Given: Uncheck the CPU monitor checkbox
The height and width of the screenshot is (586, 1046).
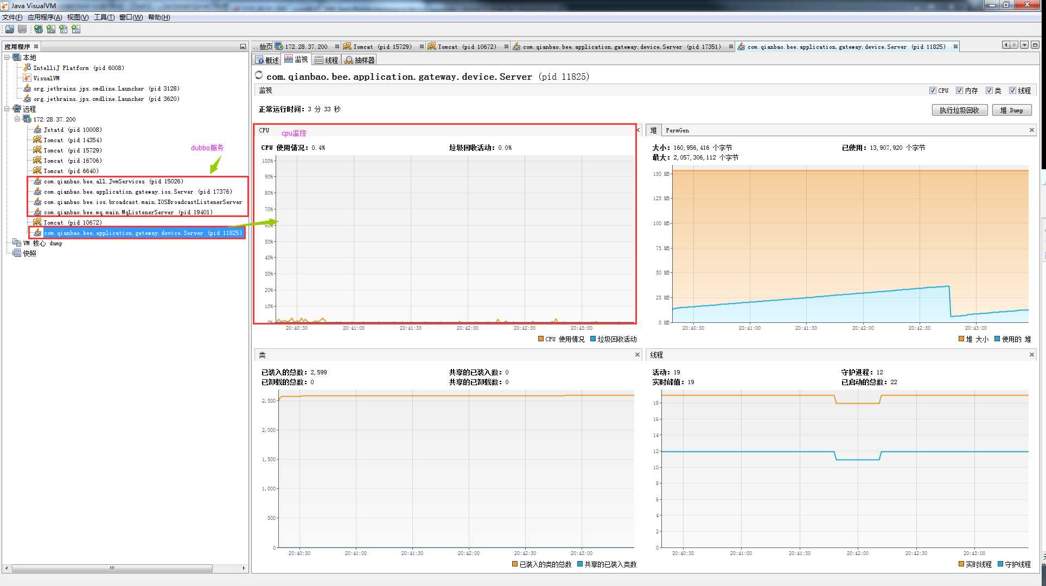Looking at the screenshot, I should 933,91.
